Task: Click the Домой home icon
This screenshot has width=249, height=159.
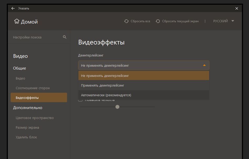Action: (x=17, y=21)
